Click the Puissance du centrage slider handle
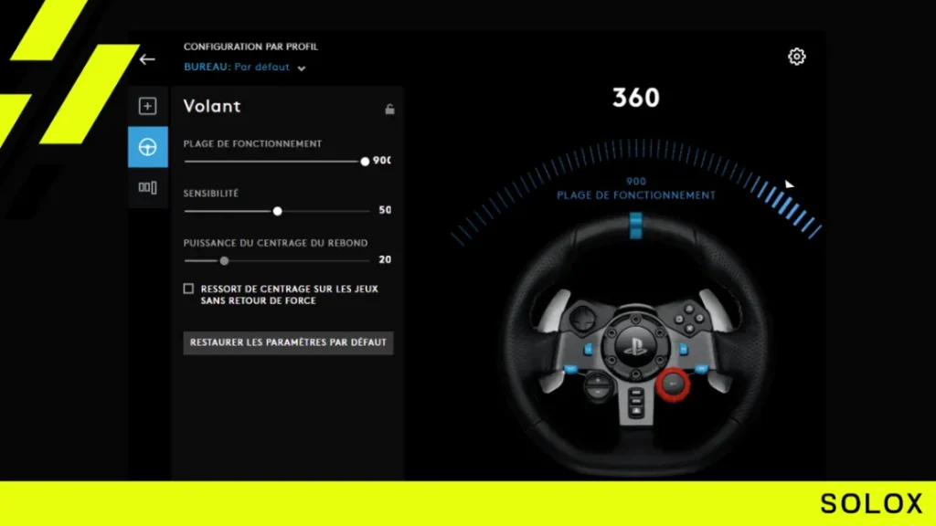 pos(225,260)
